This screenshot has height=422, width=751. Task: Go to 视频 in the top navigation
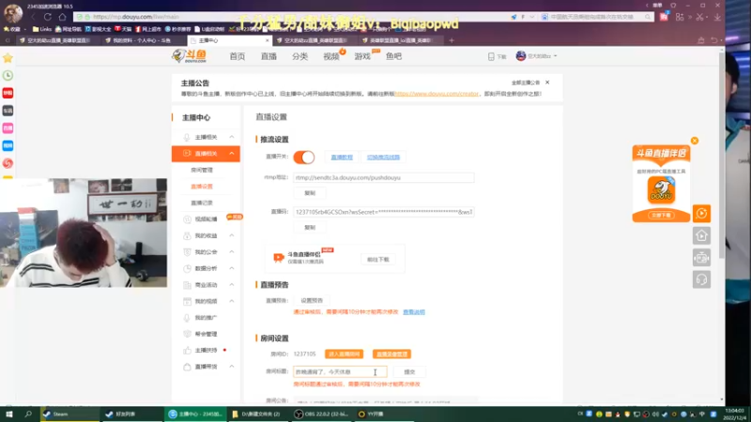331,56
